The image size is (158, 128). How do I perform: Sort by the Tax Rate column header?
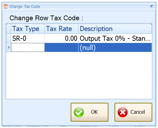tap(61, 29)
